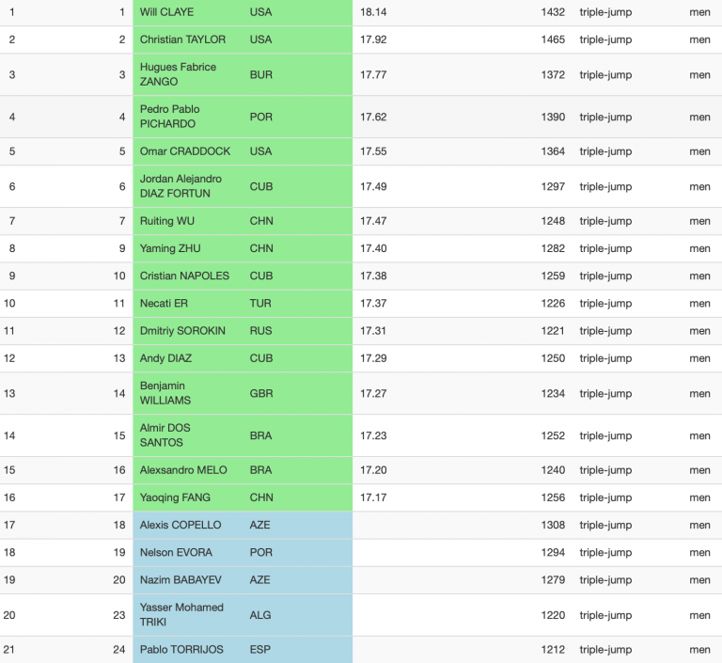722x663 pixels.
Task: Click Necati ER's TUR country code
Action: [x=260, y=303]
